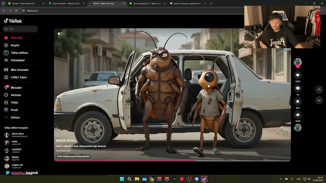Open Steam from the taskbar

coord(204,179)
